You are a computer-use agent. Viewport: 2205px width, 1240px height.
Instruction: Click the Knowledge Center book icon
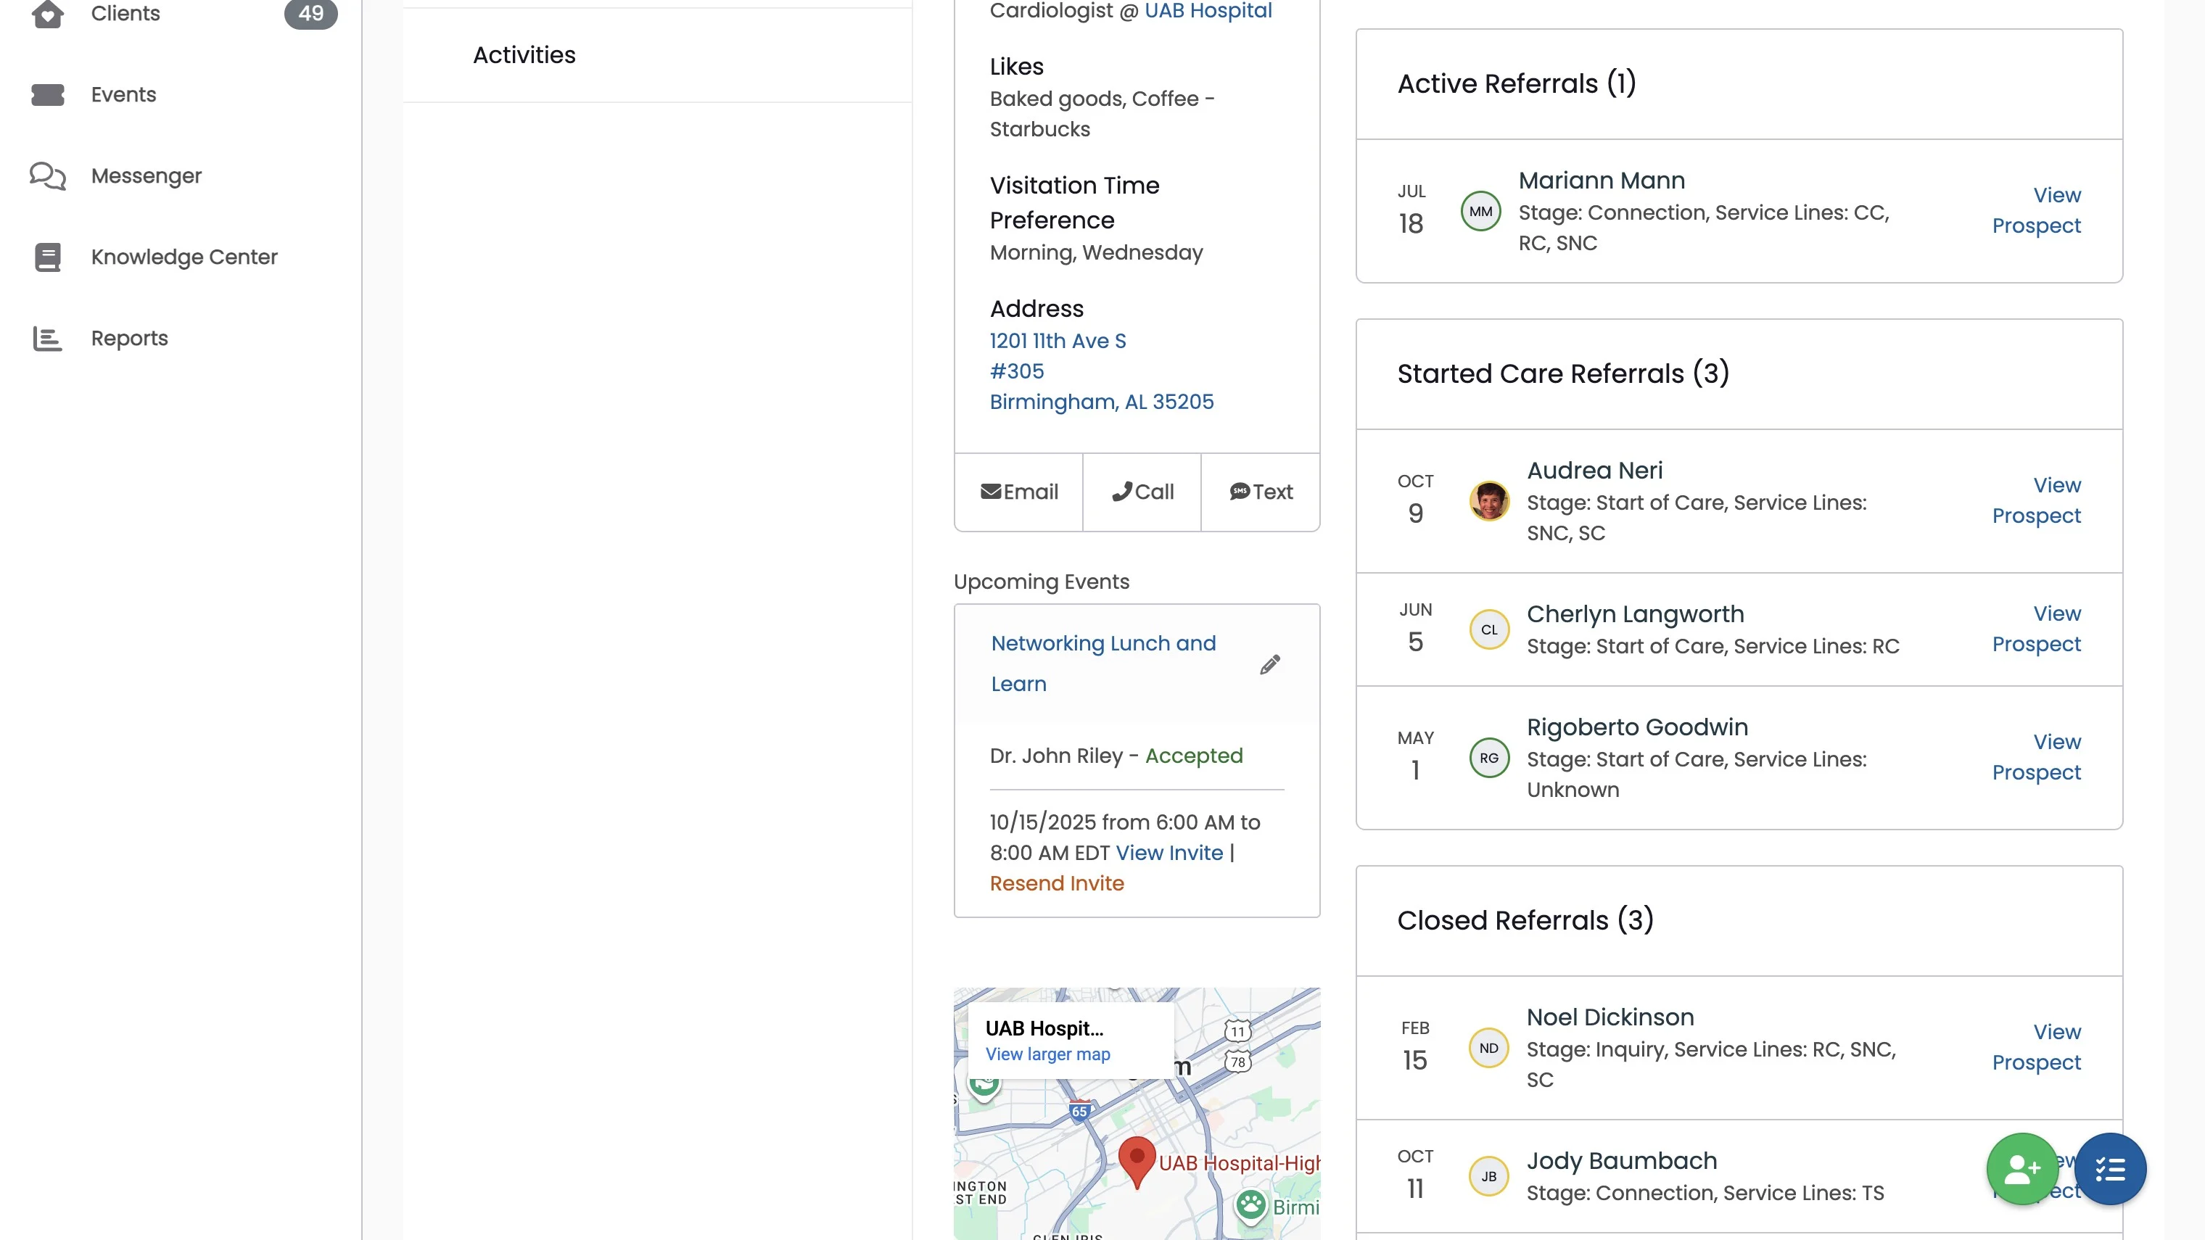(47, 257)
